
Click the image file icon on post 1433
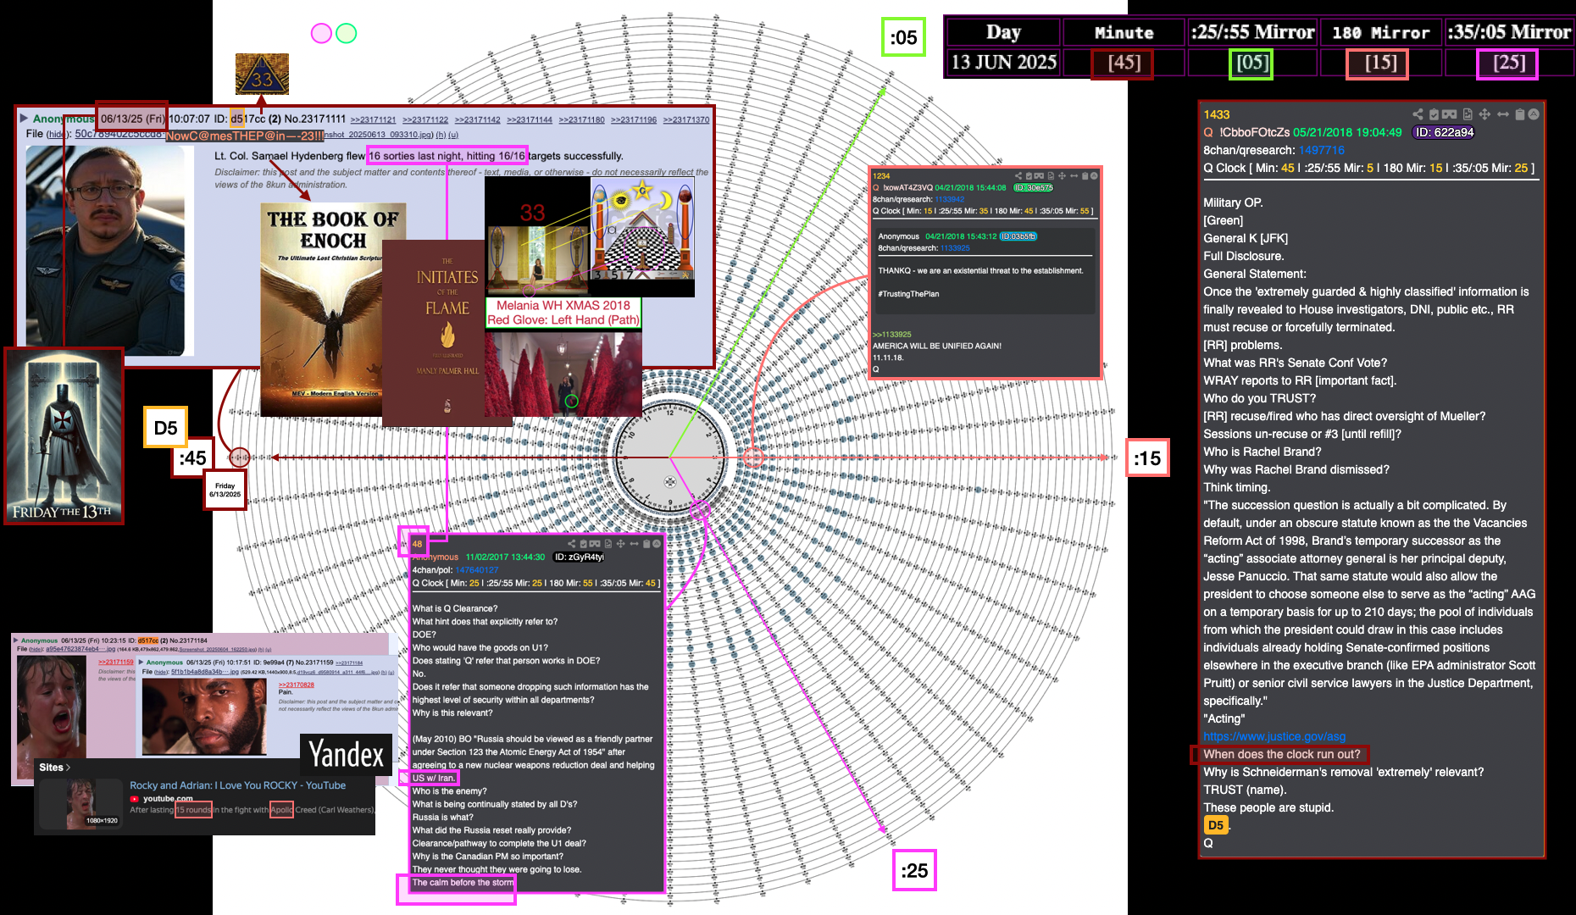pos(1468,114)
